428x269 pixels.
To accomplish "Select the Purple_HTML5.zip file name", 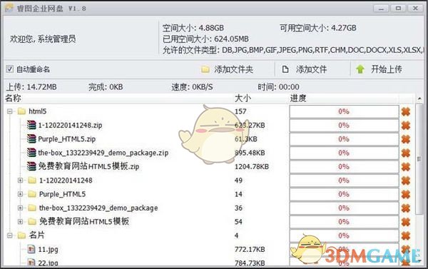I will [67, 139].
